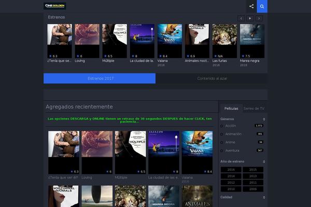Click the Estrenos section heading
This screenshot has height=207, width=311.
click(x=56, y=17)
